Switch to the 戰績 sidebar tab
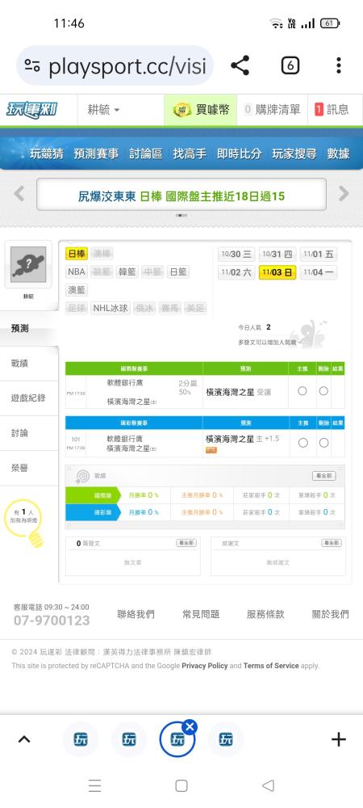The height and width of the screenshot is (808, 363). click(x=29, y=364)
